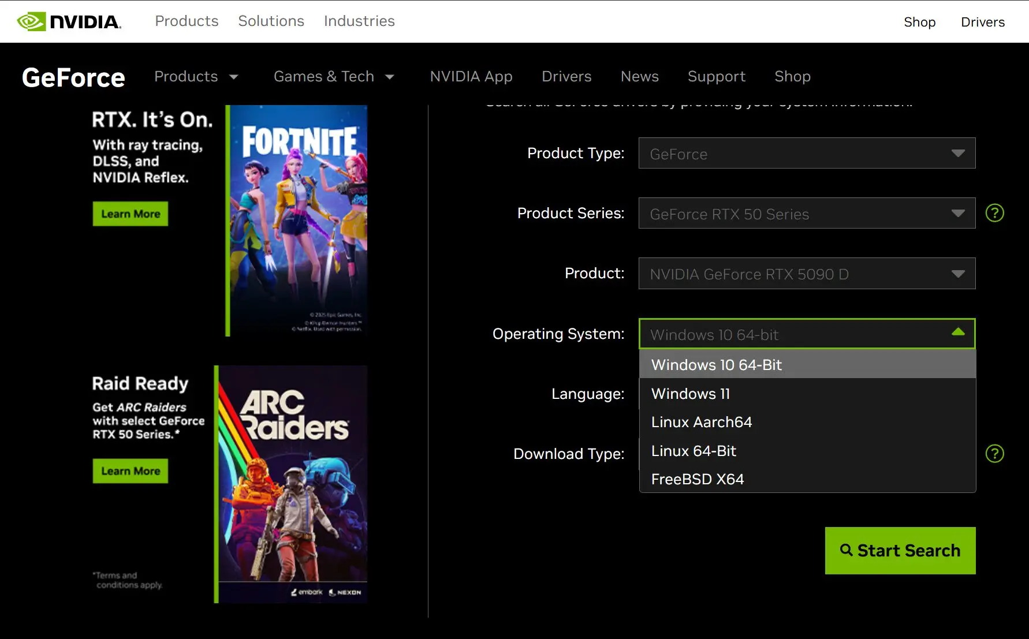
Task: Open the Product Type dropdown
Action: 806,154
